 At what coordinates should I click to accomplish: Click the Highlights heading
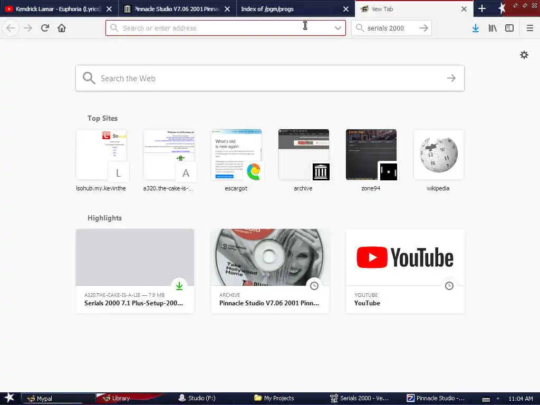click(x=104, y=218)
